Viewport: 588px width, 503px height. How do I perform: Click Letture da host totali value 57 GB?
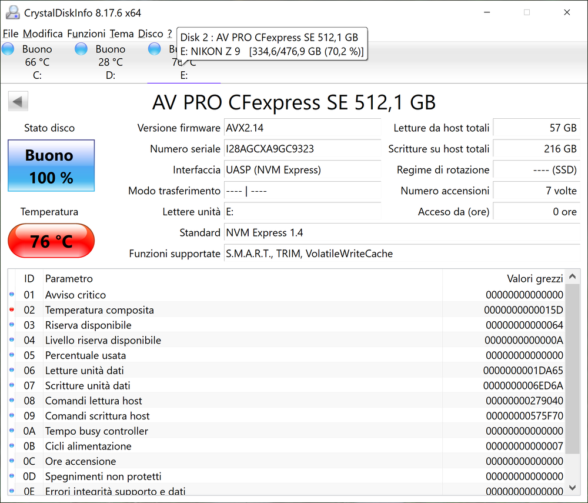pyautogui.click(x=537, y=128)
